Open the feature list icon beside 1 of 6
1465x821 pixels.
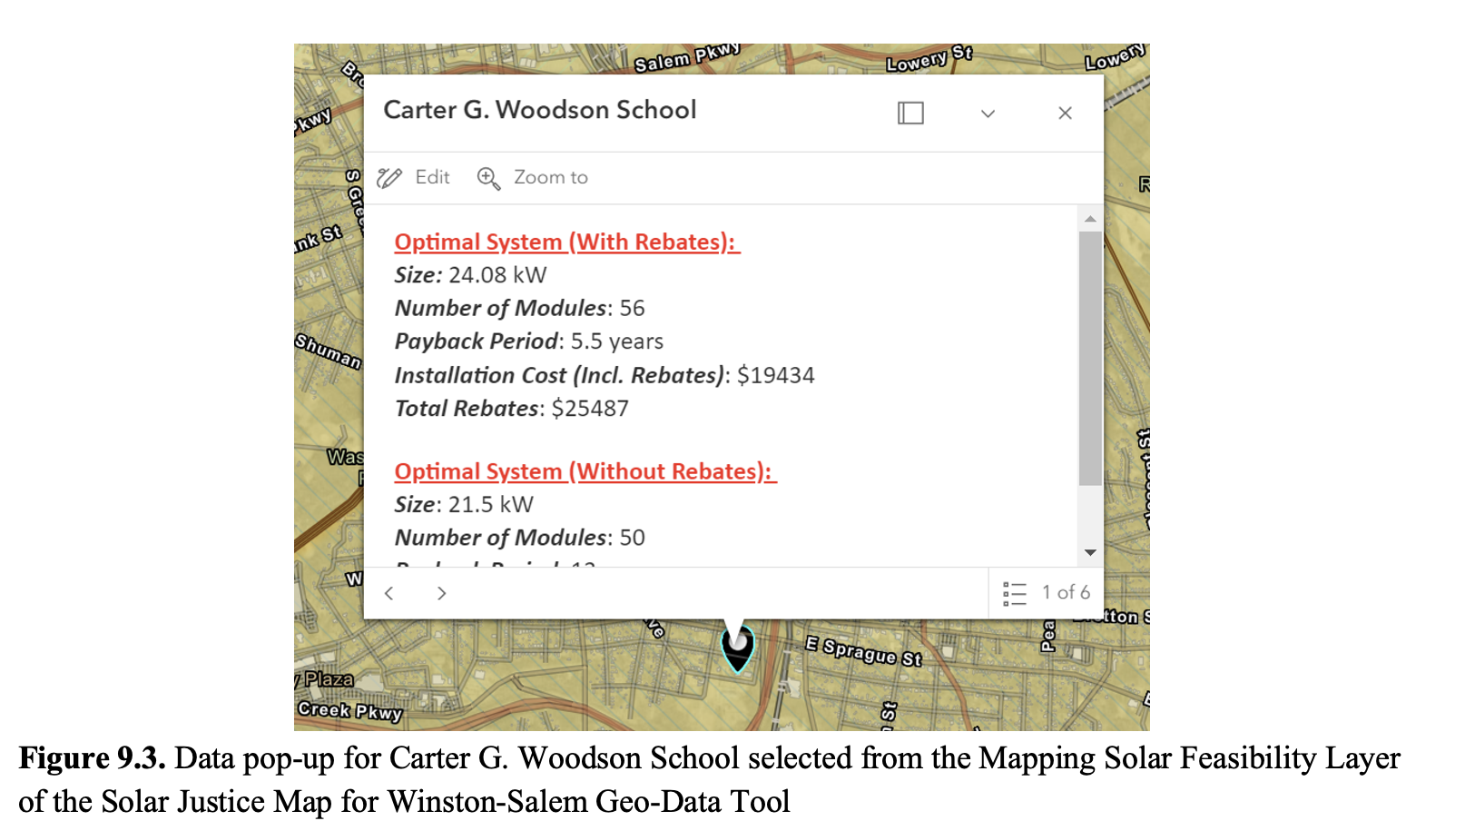tap(1014, 593)
